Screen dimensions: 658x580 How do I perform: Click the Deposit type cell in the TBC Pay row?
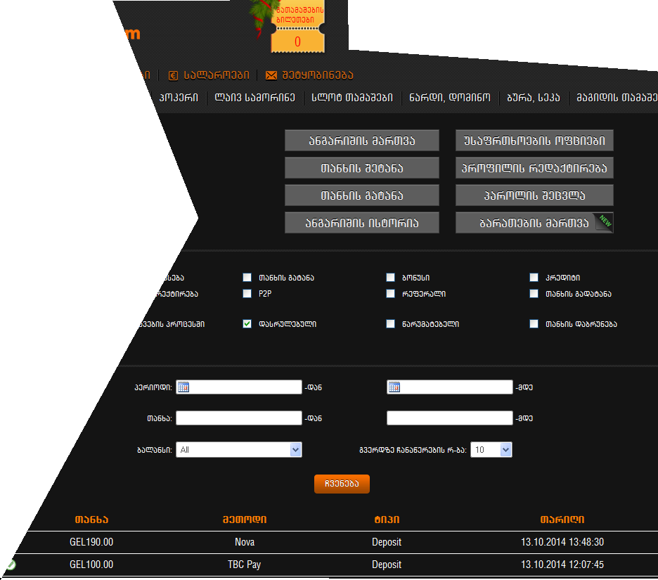pyautogui.click(x=387, y=565)
